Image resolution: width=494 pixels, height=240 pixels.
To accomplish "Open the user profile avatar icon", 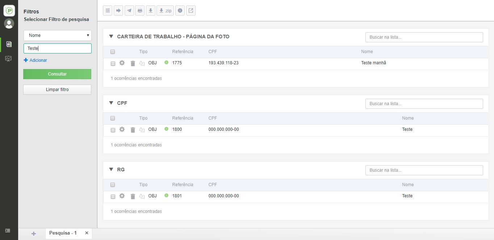I will (9, 23).
